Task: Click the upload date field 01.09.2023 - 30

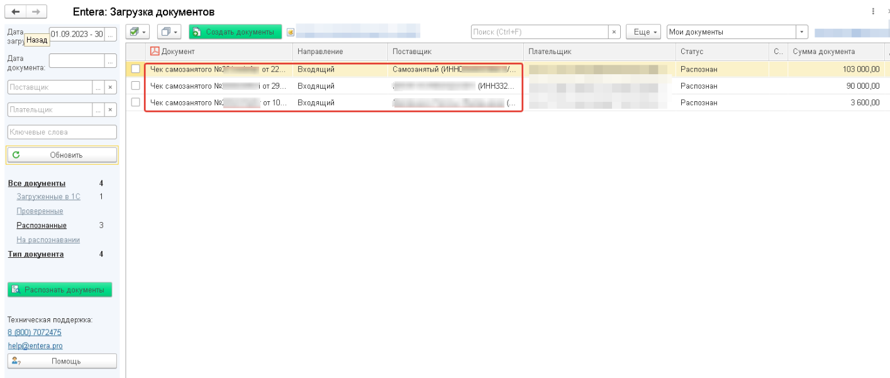Action: pyautogui.click(x=77, y=34)
